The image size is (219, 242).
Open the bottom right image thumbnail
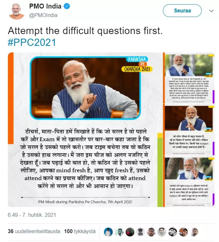(x=189, y=182)
